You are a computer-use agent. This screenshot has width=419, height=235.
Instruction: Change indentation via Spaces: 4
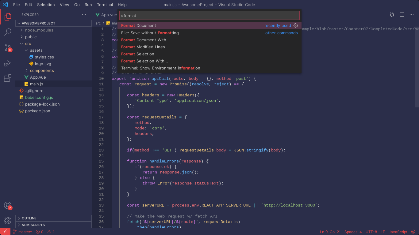click(353, 232)
